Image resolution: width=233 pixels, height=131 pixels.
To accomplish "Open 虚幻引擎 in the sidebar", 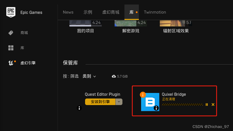I will point(28,63).
